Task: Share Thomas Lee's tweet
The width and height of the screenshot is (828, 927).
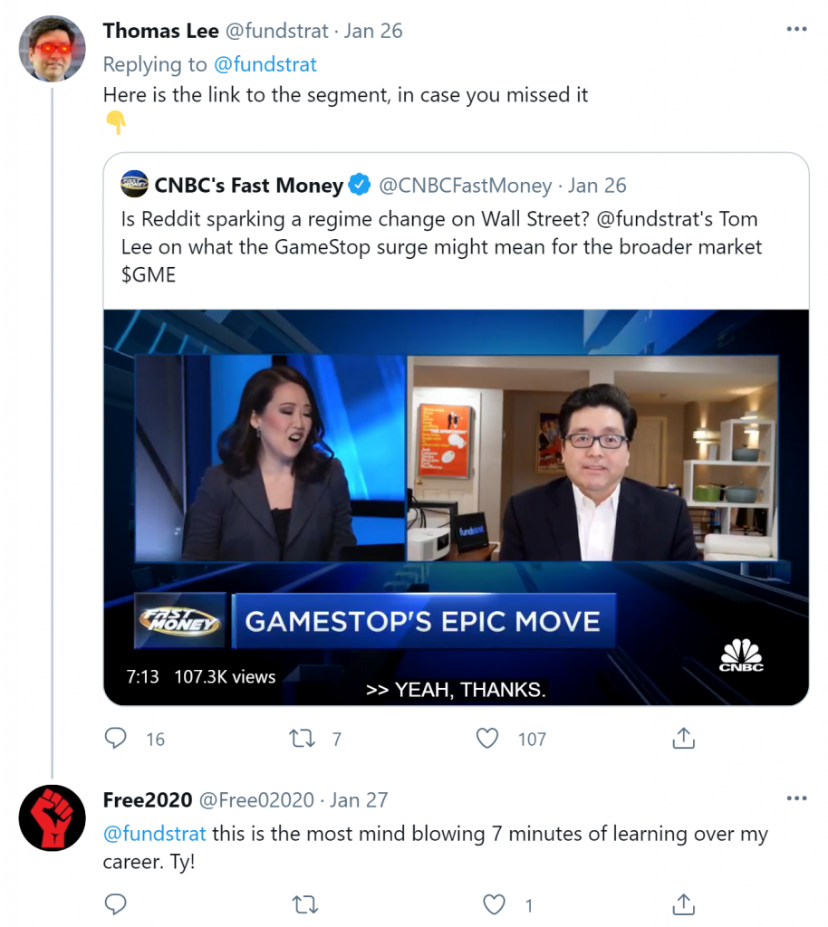Action: pyautogui.click(x=683, y=739)
